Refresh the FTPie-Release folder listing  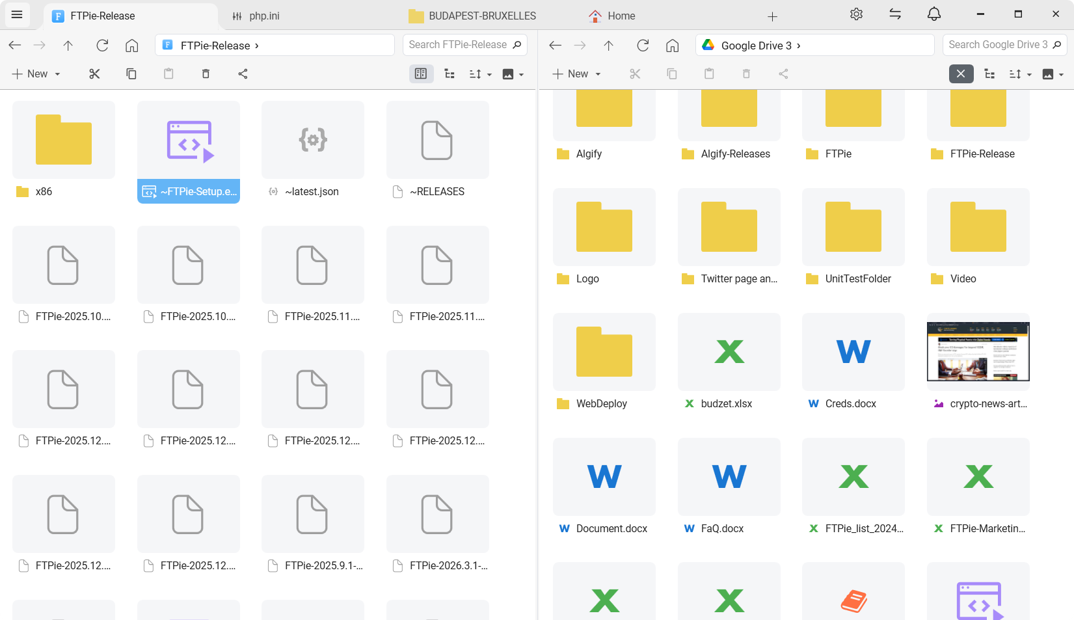point(102,45)
